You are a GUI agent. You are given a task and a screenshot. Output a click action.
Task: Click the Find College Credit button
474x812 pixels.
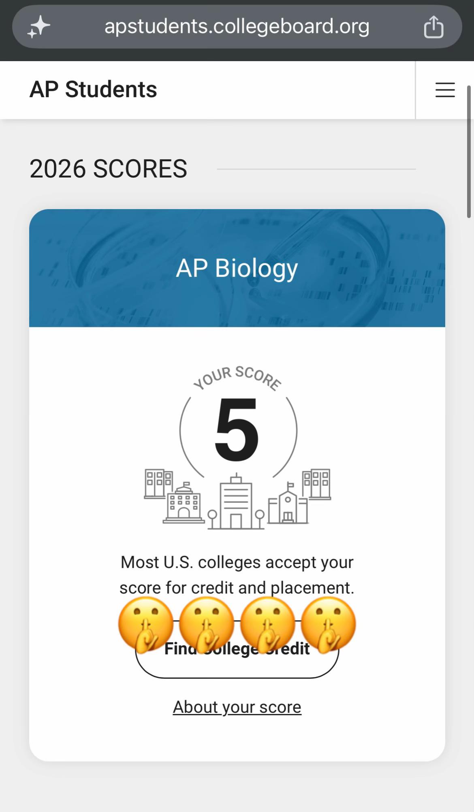[237, 649]
